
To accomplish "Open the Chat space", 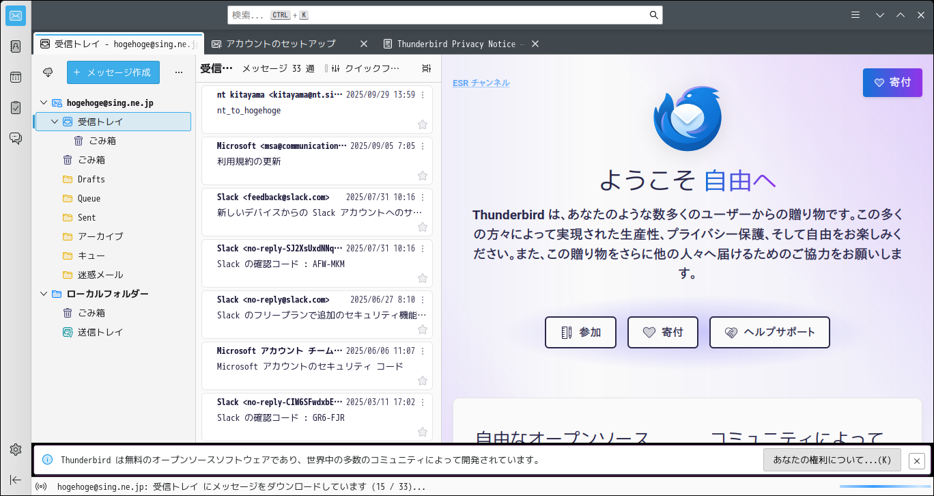I will (x=16, y=138).
